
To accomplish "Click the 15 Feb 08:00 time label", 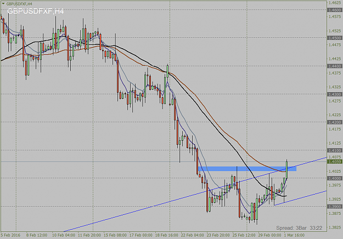I will (x=115, y=235).
